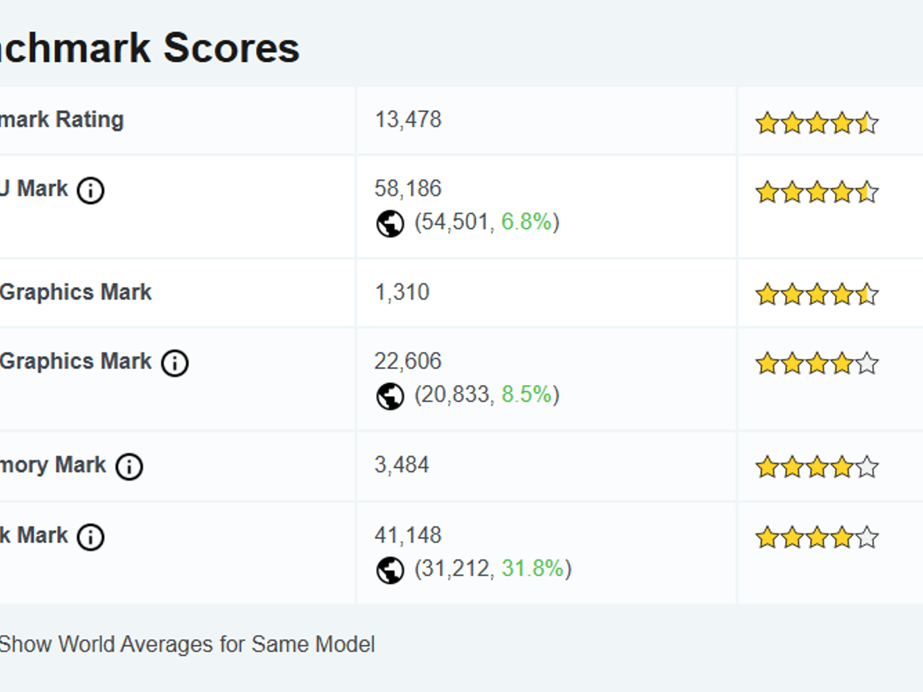Click the star rating in 58,186 row
The image size is (923, 692).
point(817,192)
